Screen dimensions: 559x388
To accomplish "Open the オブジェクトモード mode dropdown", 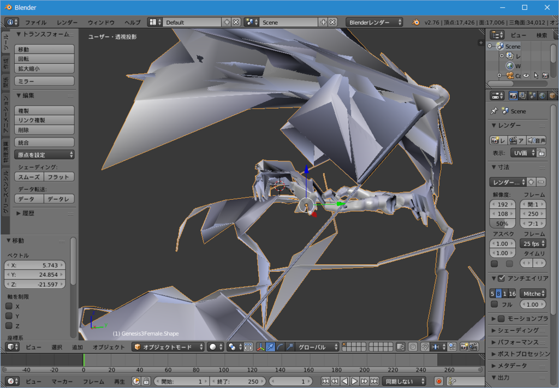I will (x=169, y=347).
